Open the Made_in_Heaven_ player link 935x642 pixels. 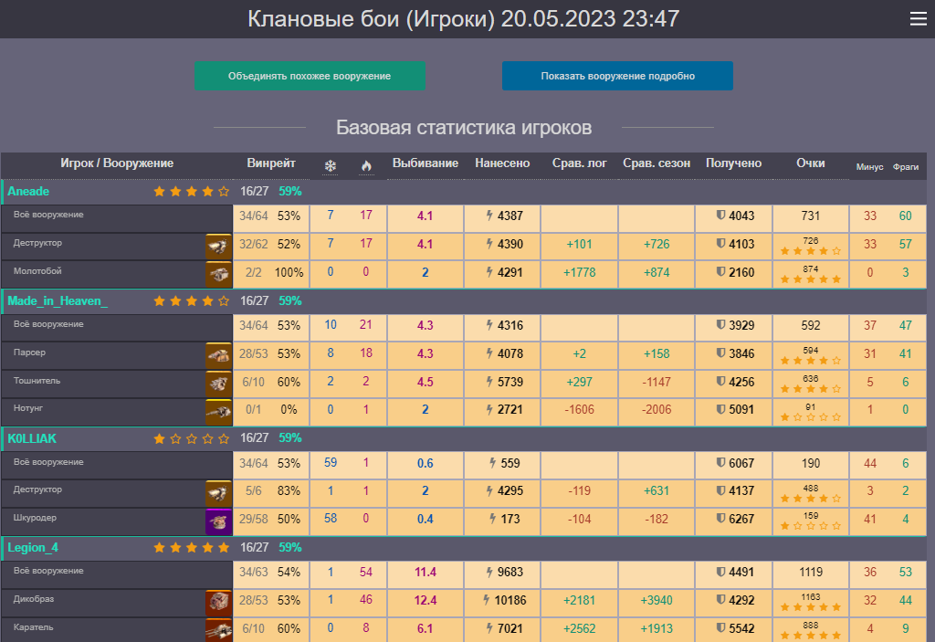58,300
